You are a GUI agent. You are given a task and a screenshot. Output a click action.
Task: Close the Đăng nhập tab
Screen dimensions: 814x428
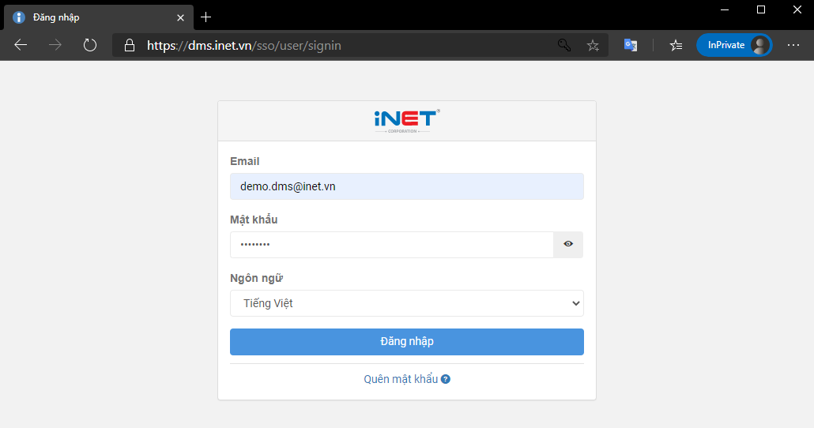click(180, 17)
